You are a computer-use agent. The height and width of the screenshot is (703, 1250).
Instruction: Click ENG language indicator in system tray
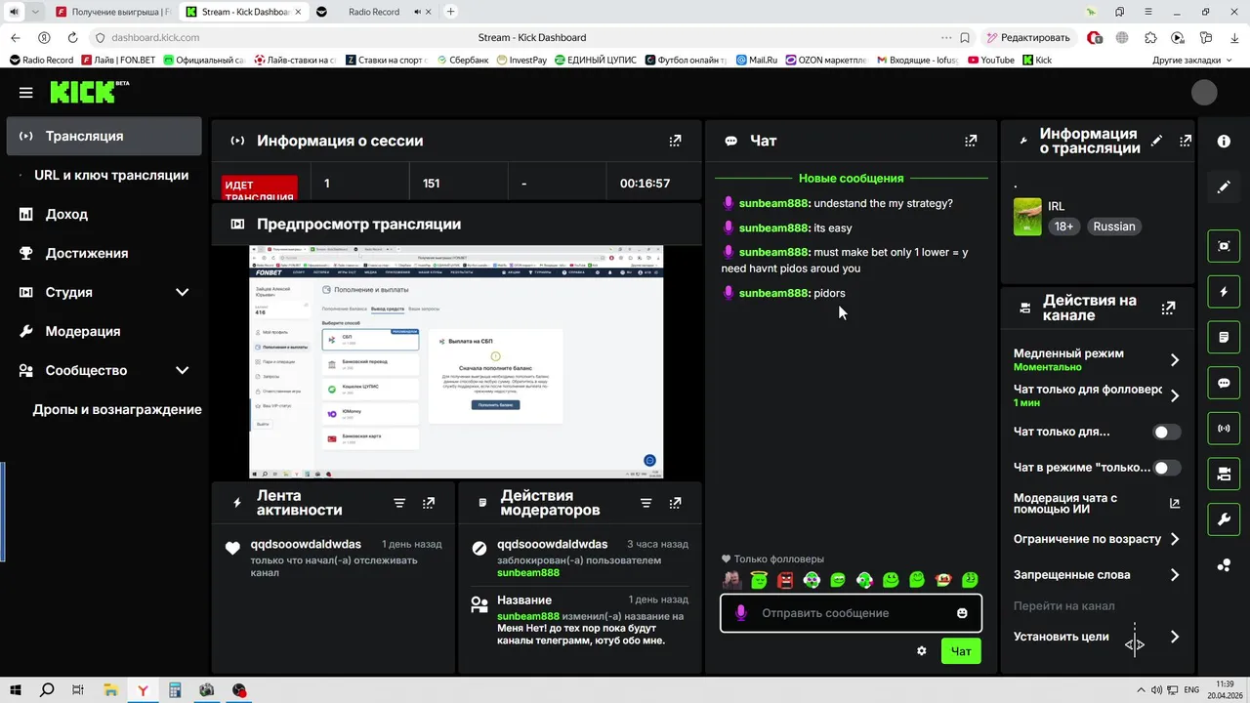pyautogui.click(x=1191, y=689)
